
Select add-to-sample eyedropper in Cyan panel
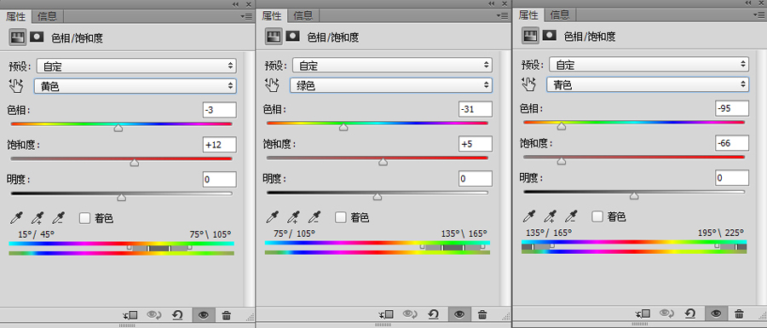pos(551,216)
